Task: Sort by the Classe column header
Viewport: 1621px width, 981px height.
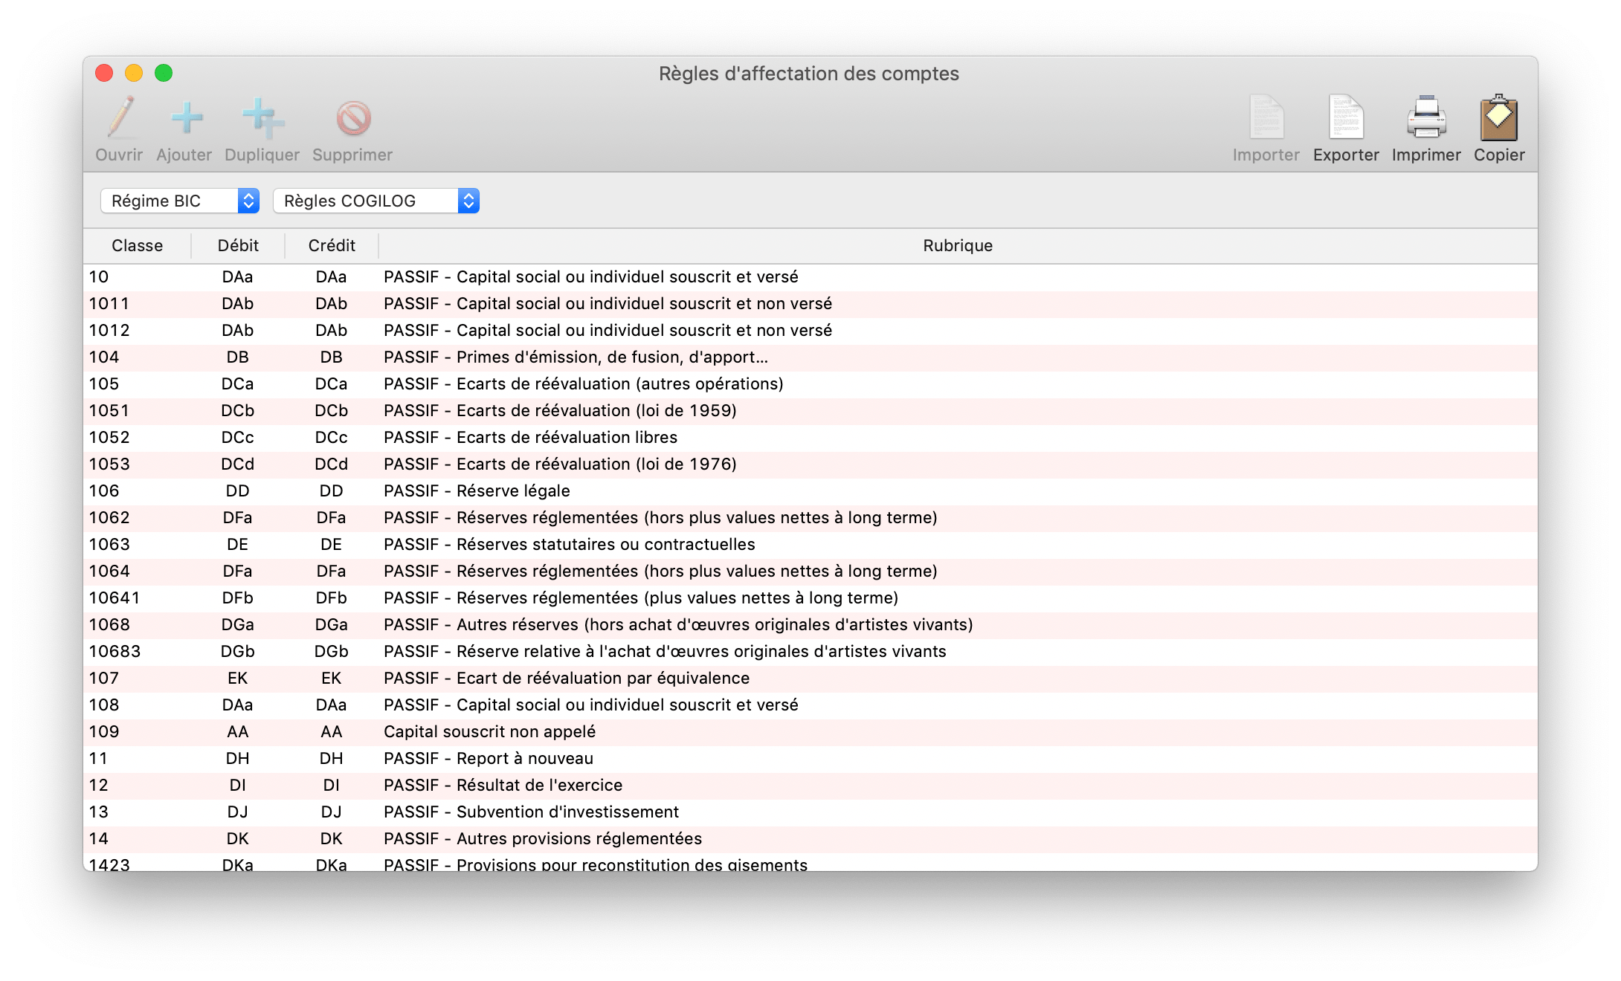Action: click(137, 245)
